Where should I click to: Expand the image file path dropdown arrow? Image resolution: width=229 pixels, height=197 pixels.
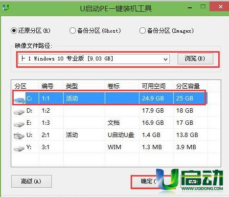click(165, 59)
